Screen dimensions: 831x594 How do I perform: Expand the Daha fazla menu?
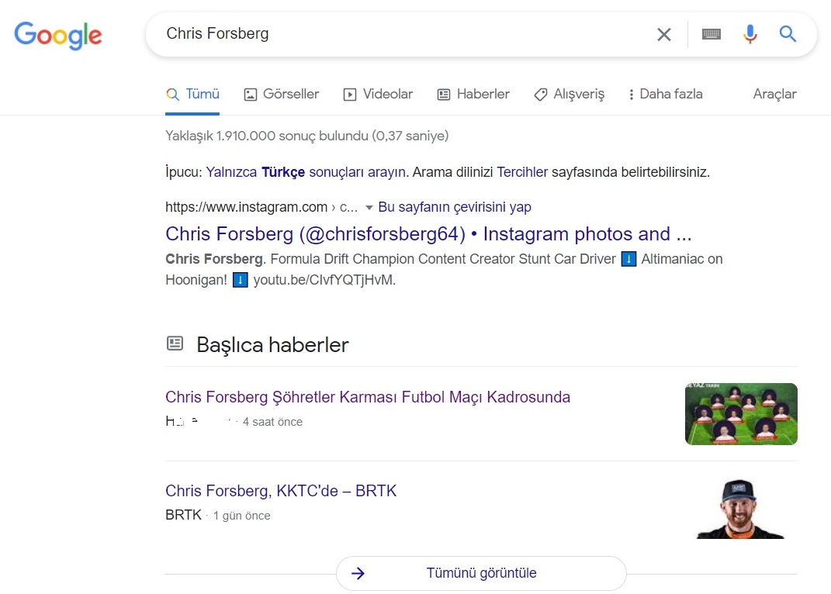coord(665,95)
